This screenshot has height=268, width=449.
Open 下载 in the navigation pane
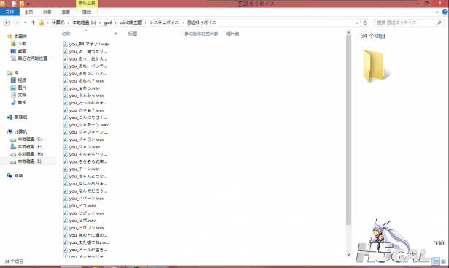[22, 44]
